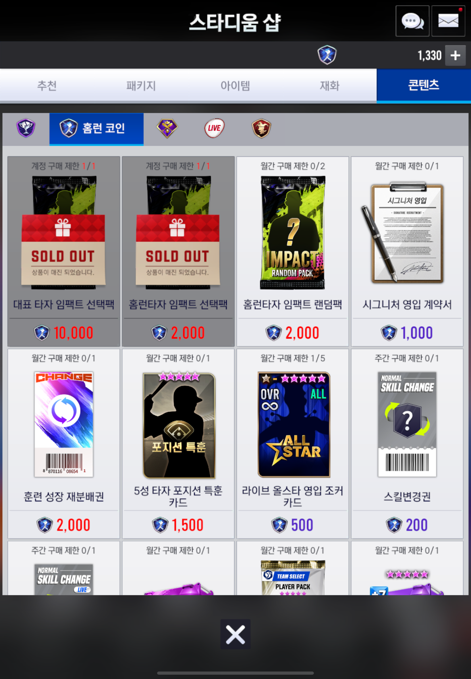Image resolution: width=471 pixels, height=679 pixels.
Task: Go to the 아이템 tab
Action: point(235,86)
